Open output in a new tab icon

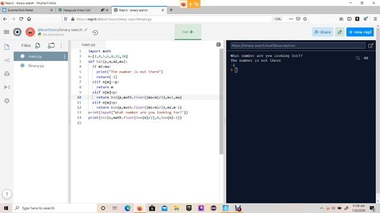370,46
